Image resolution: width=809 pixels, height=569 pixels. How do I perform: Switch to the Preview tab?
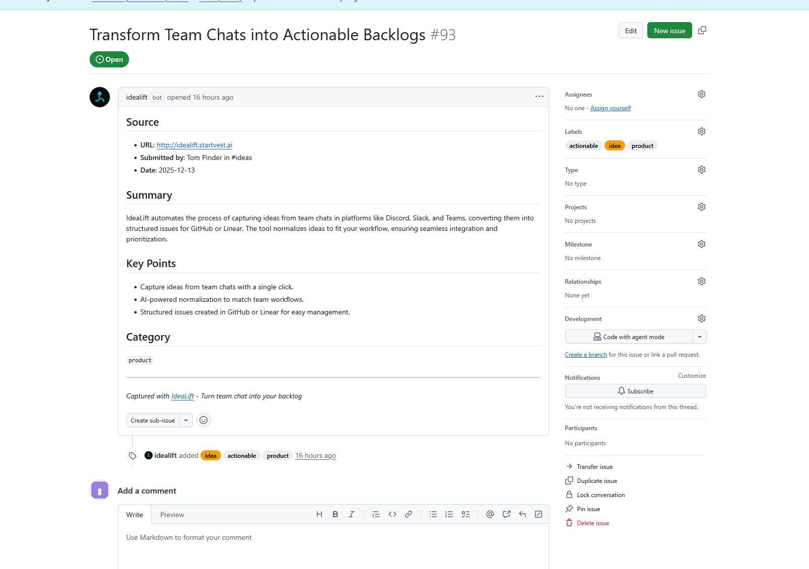click(172, 515)
